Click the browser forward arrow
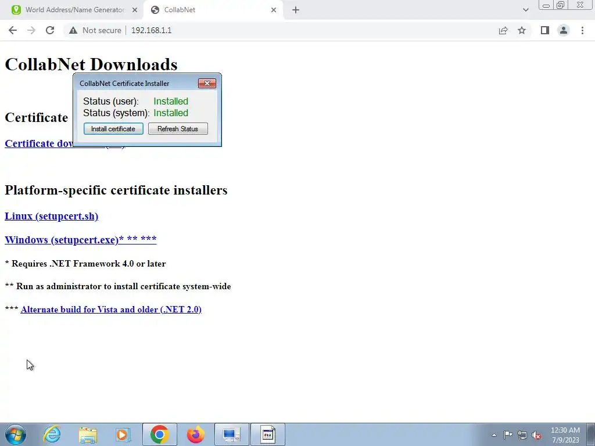This screenshot has height=446, width=595. [x=31, y=30]
